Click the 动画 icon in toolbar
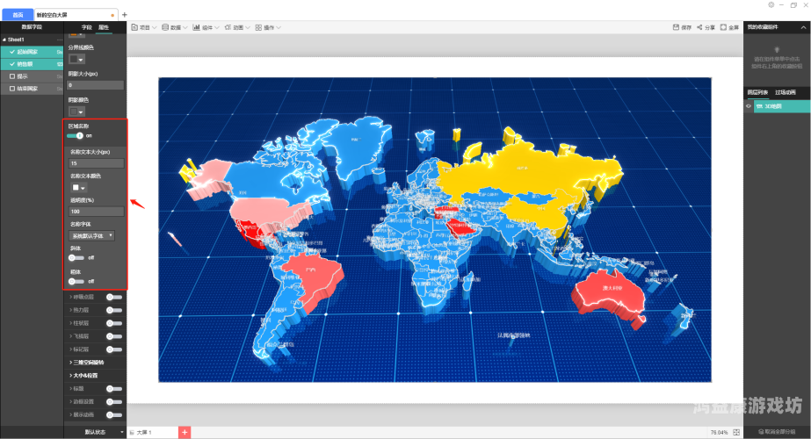 pyautogui.click(x=228, y=27)
